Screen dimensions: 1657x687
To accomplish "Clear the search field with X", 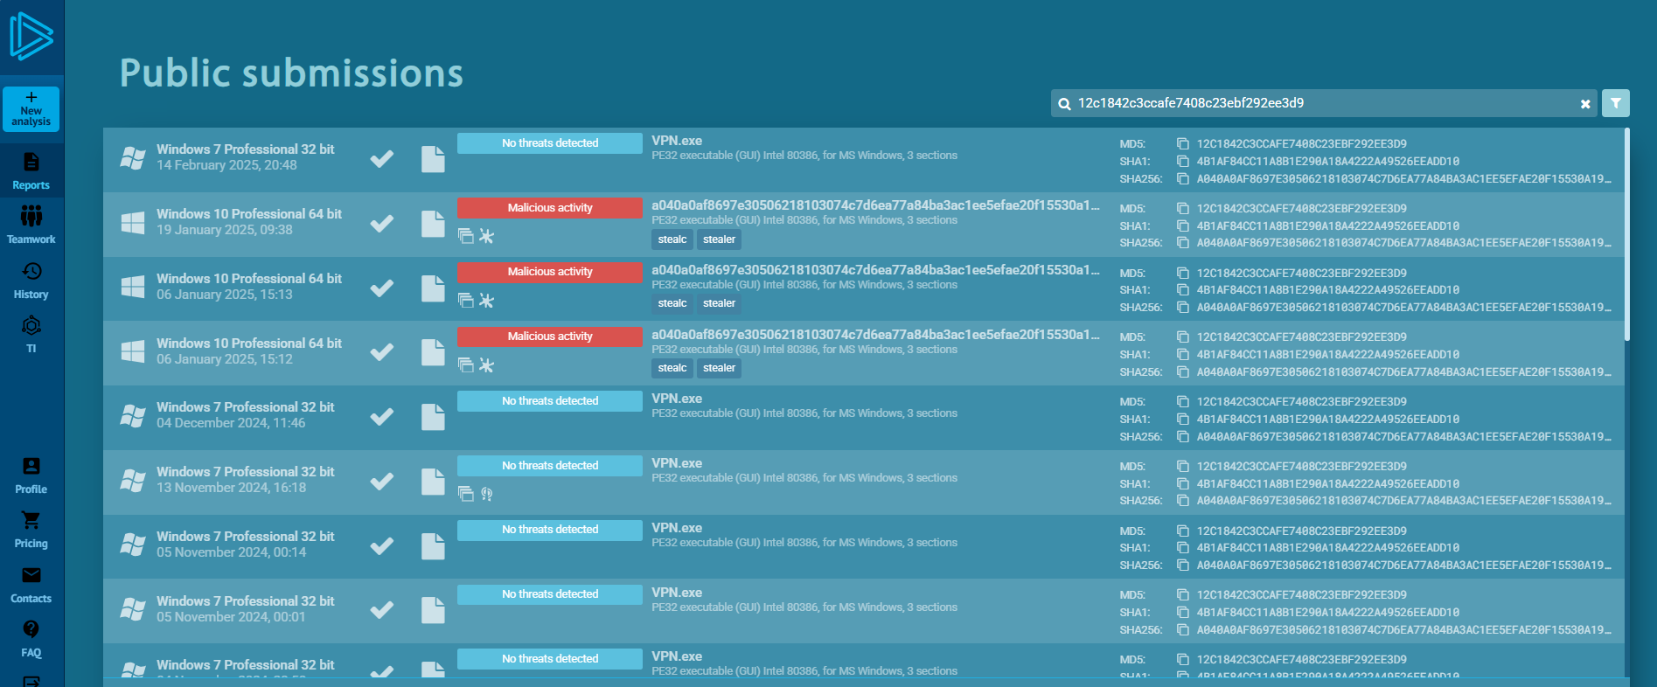I will [x=1585, y=104].
